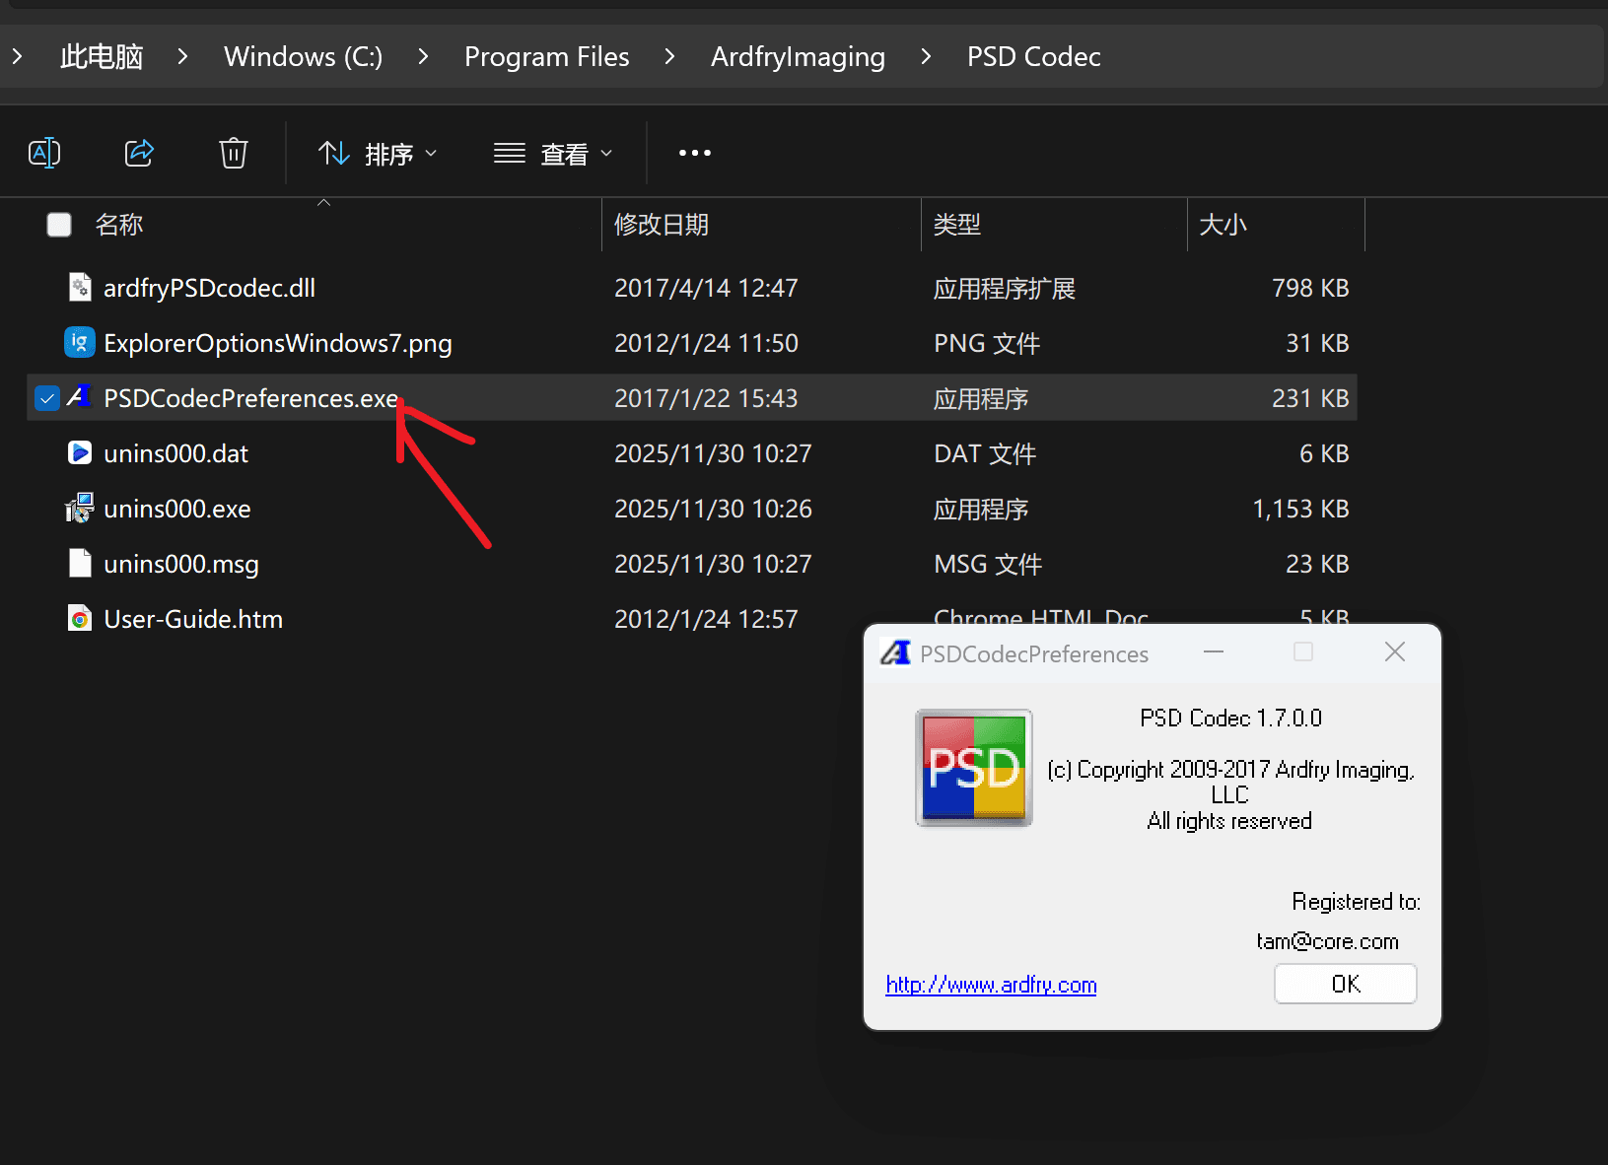Click the PSD logo in the dialog
1608x1165 pixels.
pos(974,768)
